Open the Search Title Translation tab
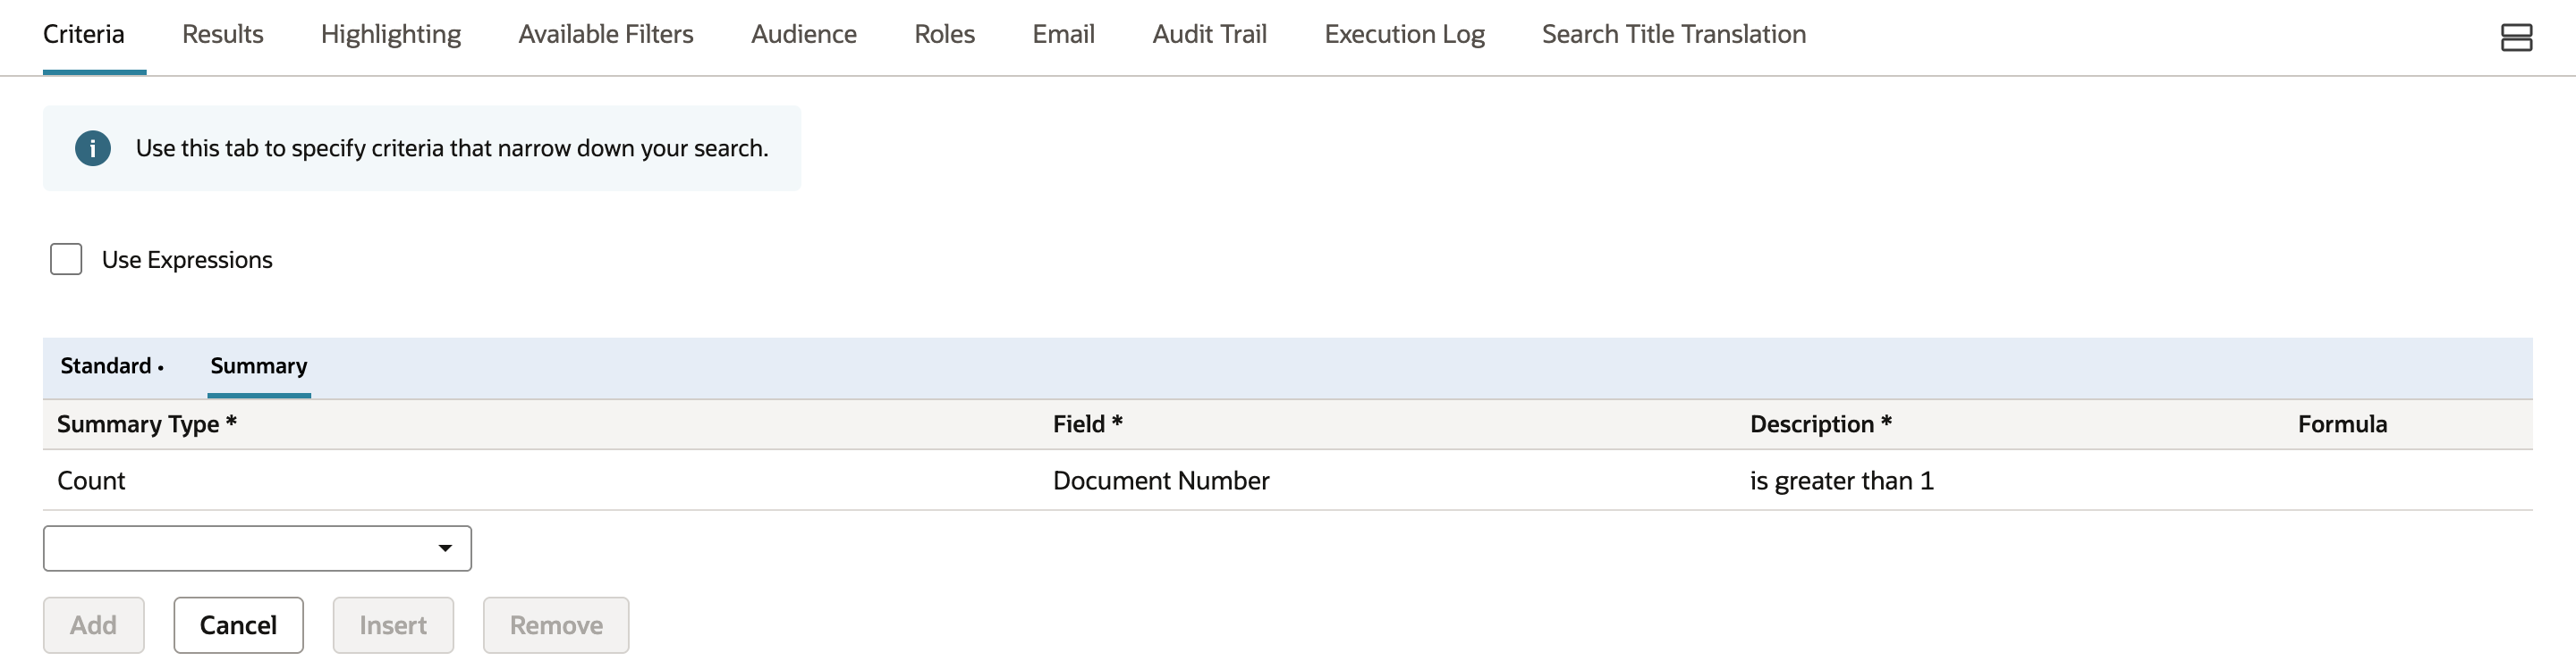2576x661 pixels. coord(1674,34)
